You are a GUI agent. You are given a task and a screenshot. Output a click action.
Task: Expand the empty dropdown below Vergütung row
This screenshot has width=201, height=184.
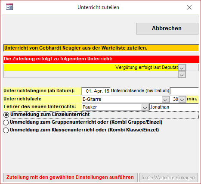182,75
